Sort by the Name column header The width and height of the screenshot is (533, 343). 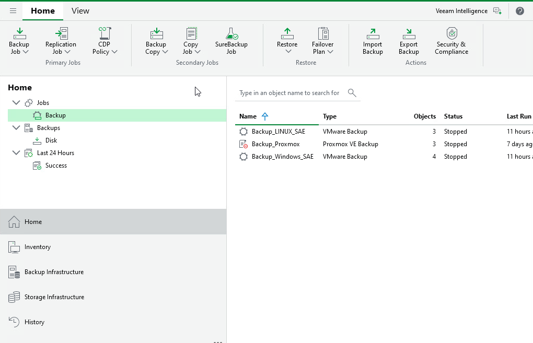click(277, 116)
